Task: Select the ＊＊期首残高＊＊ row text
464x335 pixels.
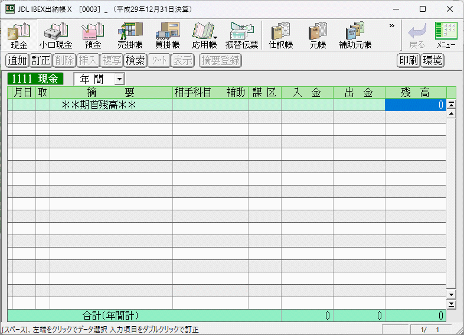Action: click(99, 105)
